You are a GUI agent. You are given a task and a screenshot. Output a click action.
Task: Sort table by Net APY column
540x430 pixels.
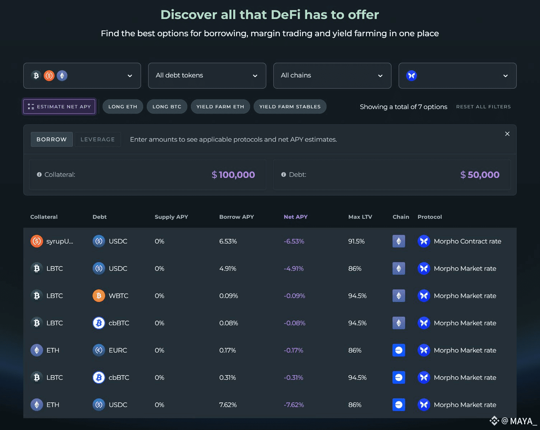click(296, 217)
